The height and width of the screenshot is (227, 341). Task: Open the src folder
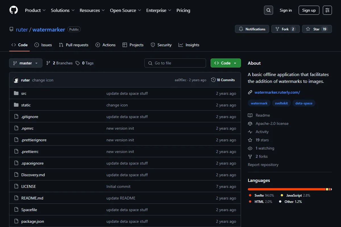(24, 93)
